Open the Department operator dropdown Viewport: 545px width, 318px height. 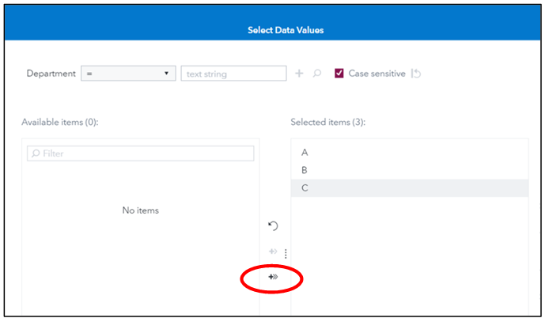click(128, 74)
